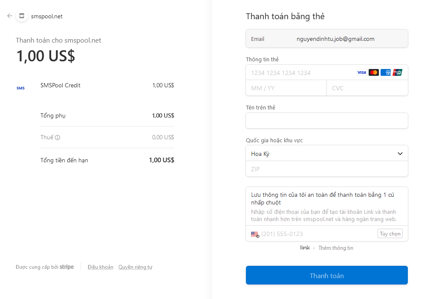Open the phone country flag selector

click(255, 234)
